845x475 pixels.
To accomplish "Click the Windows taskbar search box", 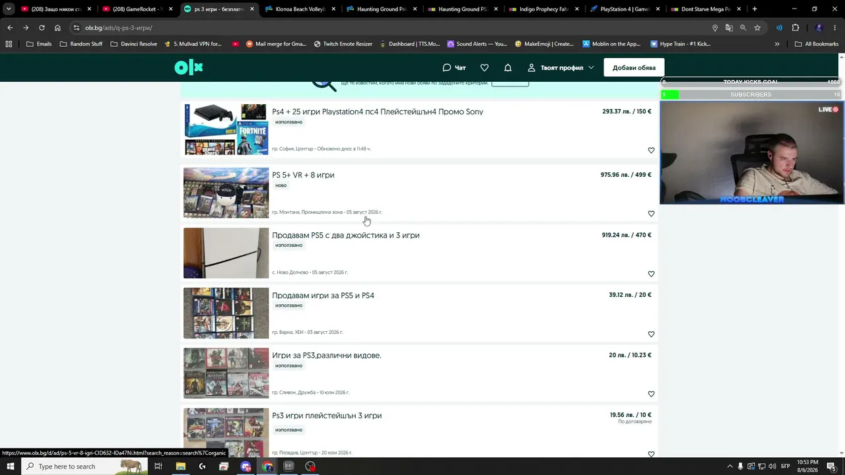I will coord(84,466).
